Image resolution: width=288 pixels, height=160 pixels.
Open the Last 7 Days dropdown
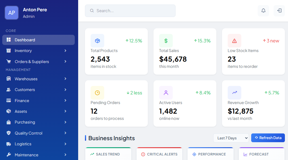click(231, 138)
